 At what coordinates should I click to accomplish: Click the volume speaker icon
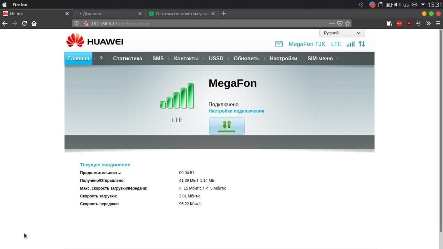(397, 5)
